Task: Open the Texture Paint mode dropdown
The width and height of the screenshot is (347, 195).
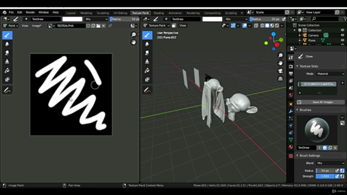Action: (156, 25)
